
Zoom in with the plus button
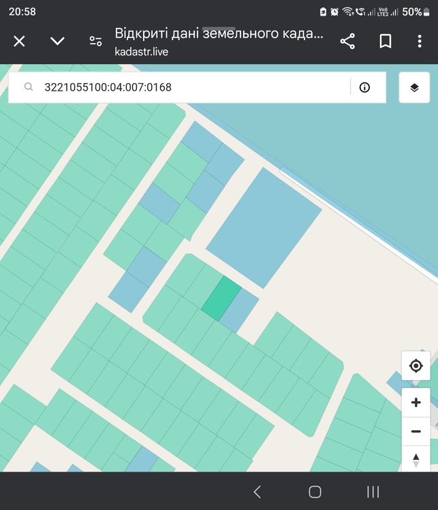point(416,402)
